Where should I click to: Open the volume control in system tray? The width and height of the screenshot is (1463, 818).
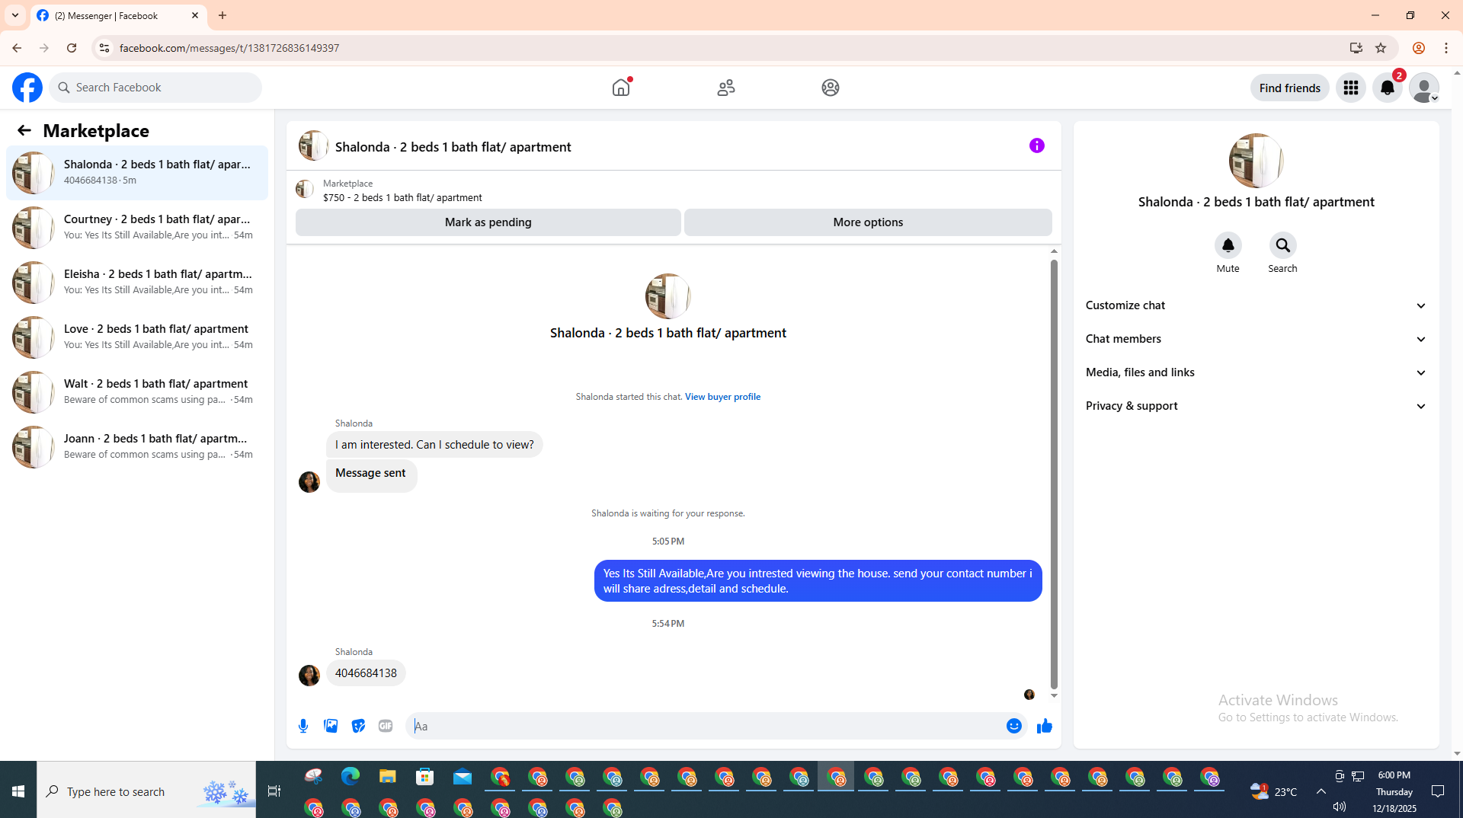tap(1340, 807)
